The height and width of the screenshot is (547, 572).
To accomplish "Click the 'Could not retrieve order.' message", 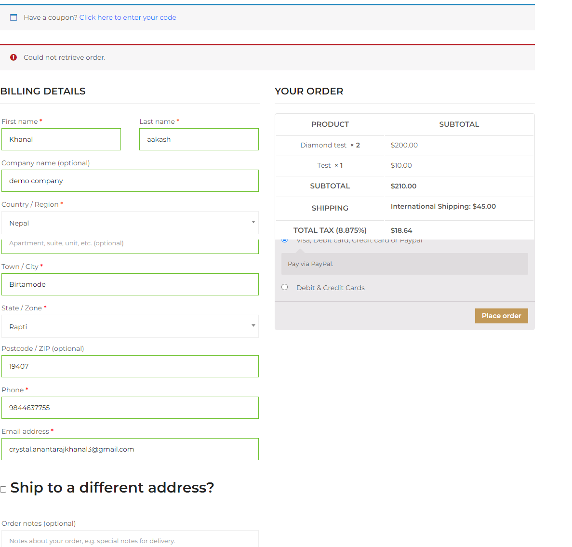I will (64, 57).
